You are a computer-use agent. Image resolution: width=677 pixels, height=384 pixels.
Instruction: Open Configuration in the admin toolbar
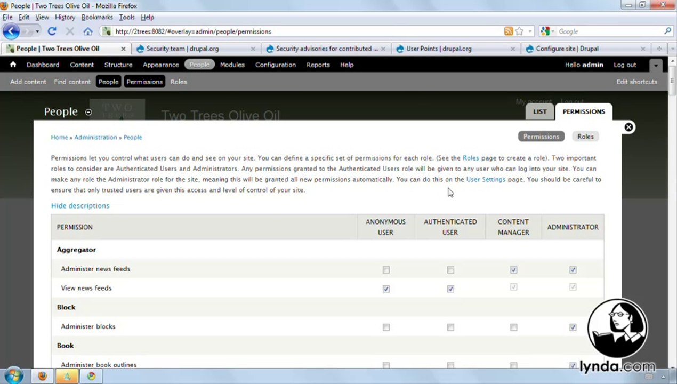tap(275, 65)
